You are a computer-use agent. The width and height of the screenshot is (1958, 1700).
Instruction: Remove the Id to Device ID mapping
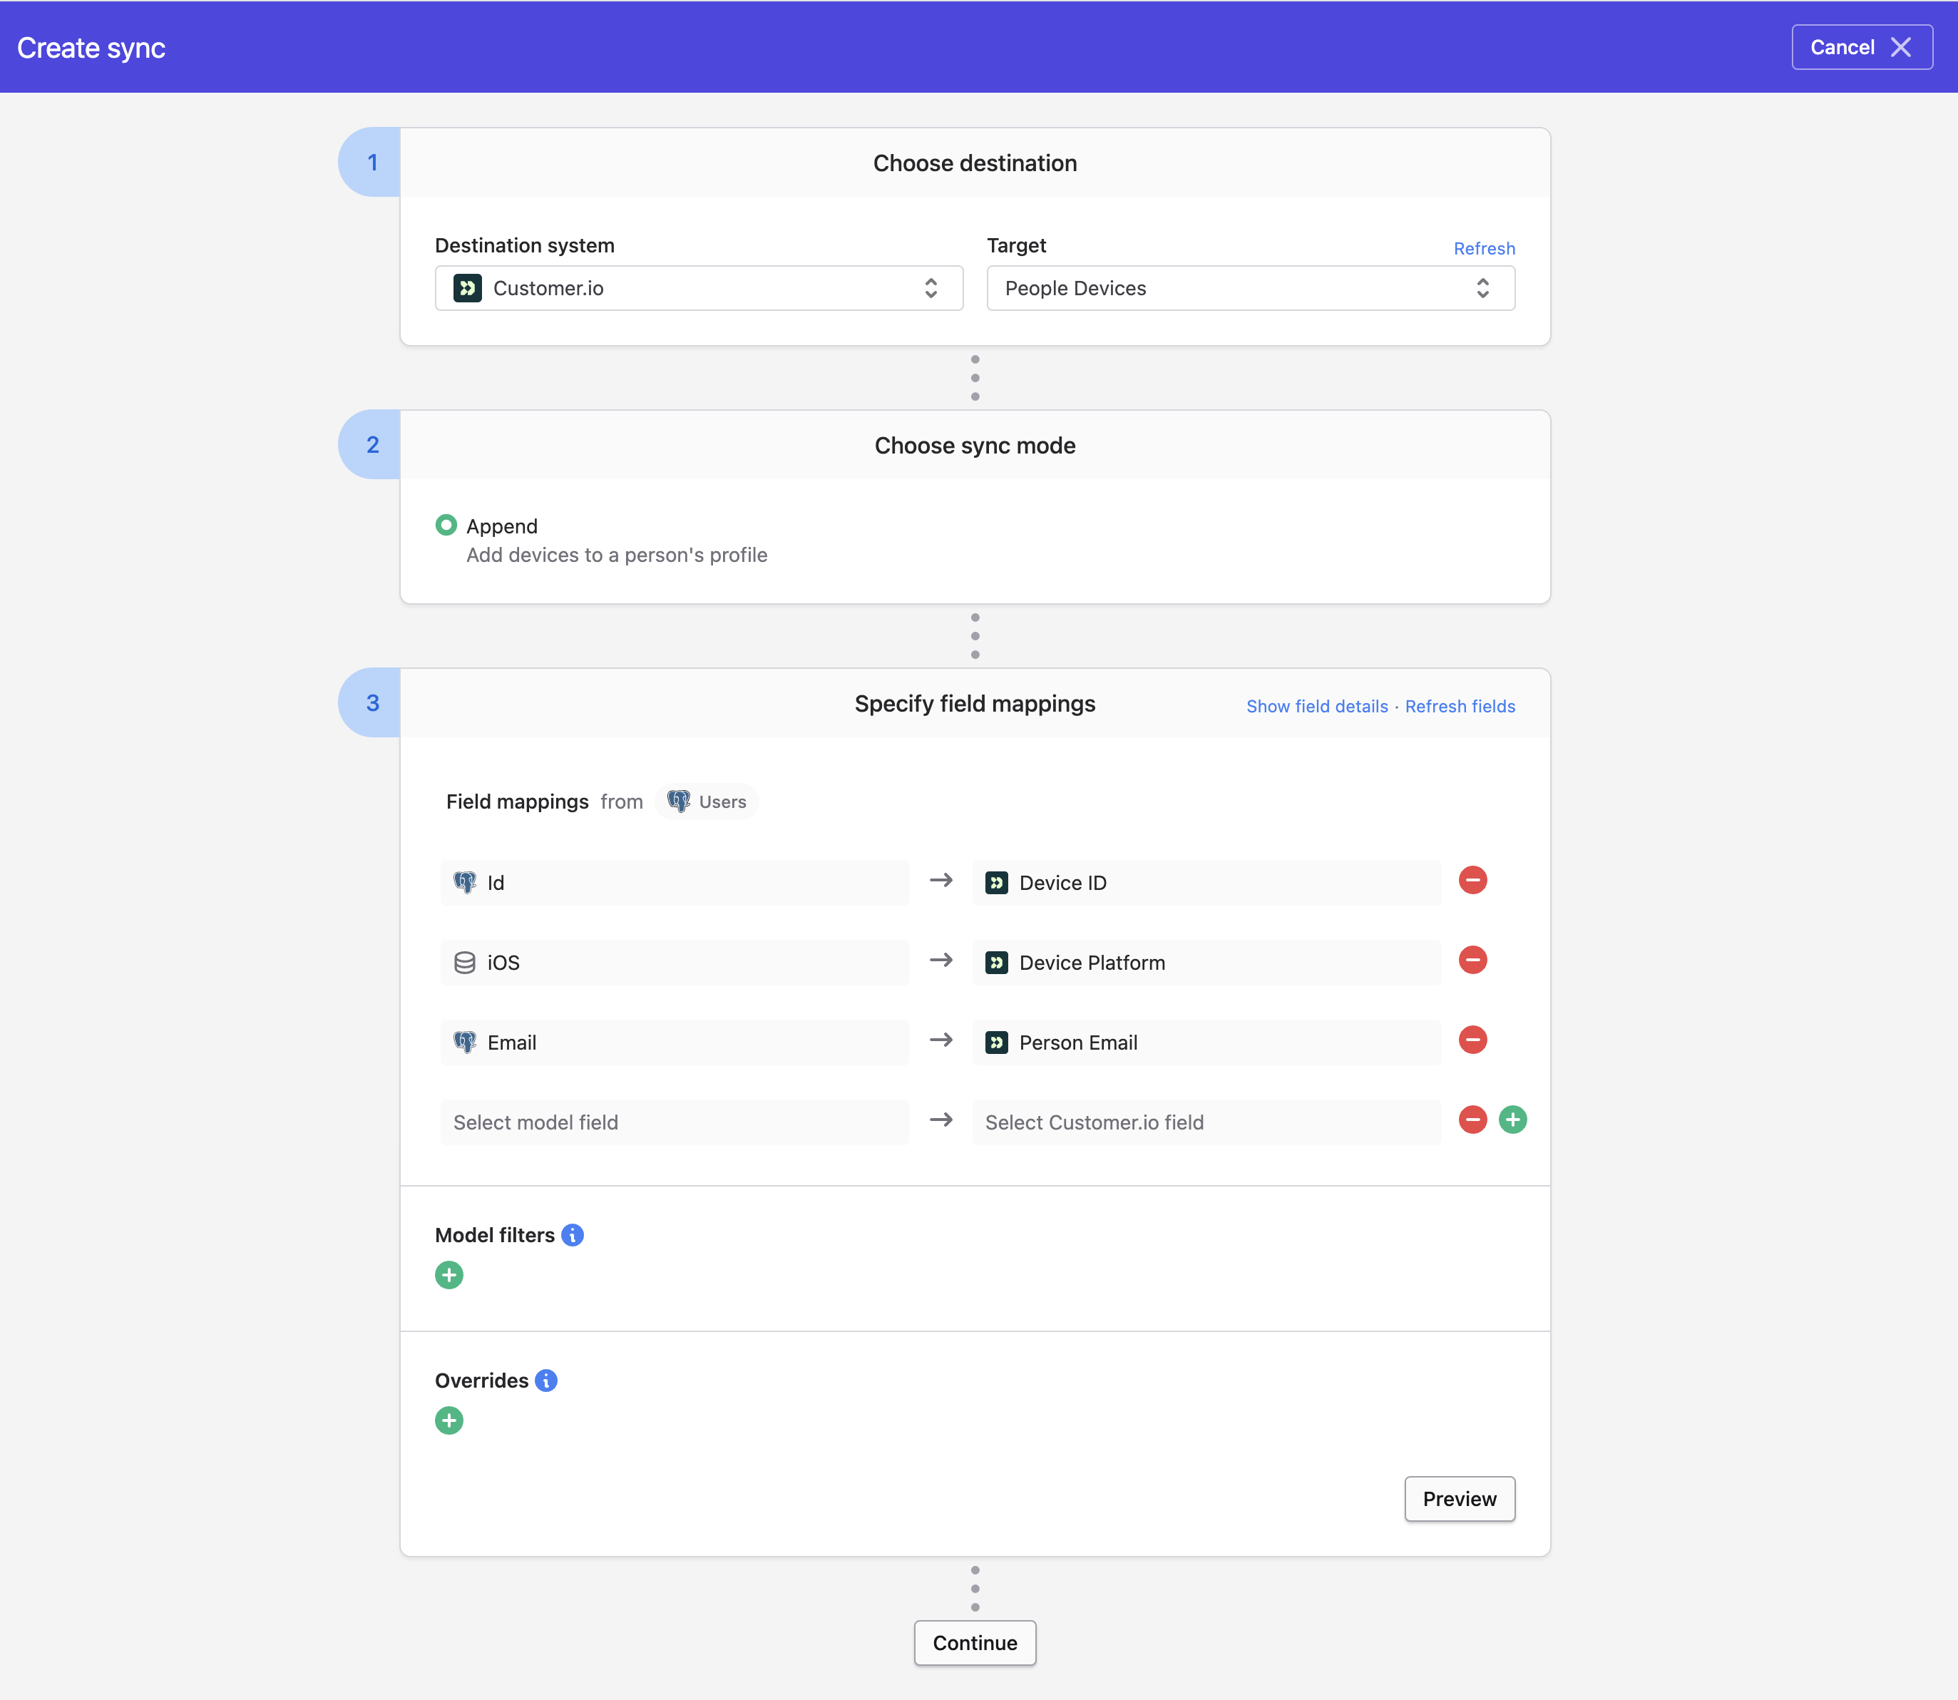click(1472, 881)
